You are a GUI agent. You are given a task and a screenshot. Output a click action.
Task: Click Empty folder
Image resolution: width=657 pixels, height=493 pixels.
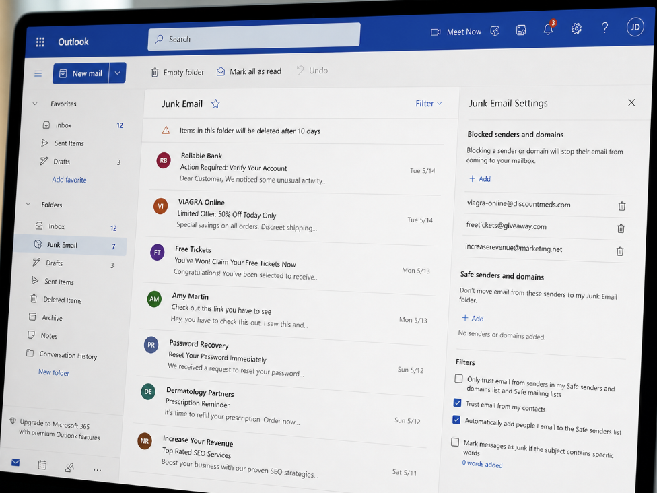click(x=178, y=72)
